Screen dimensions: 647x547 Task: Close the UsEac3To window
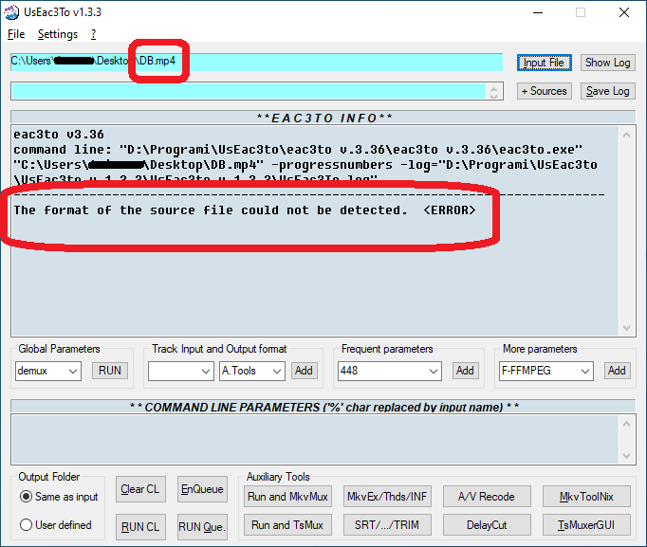click(x=624, y=12)
